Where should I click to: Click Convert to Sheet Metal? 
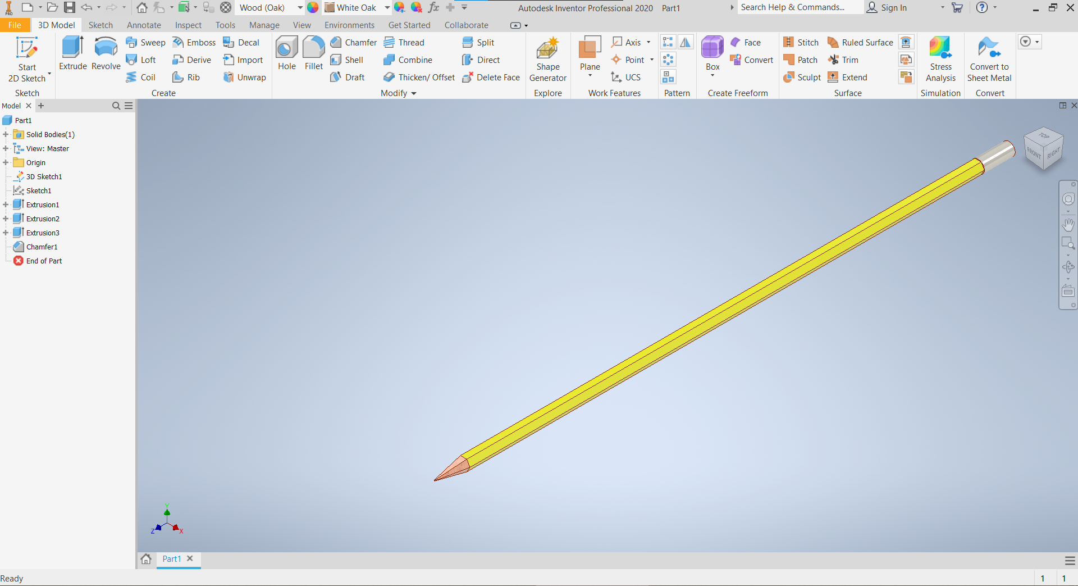pos(989,59)
